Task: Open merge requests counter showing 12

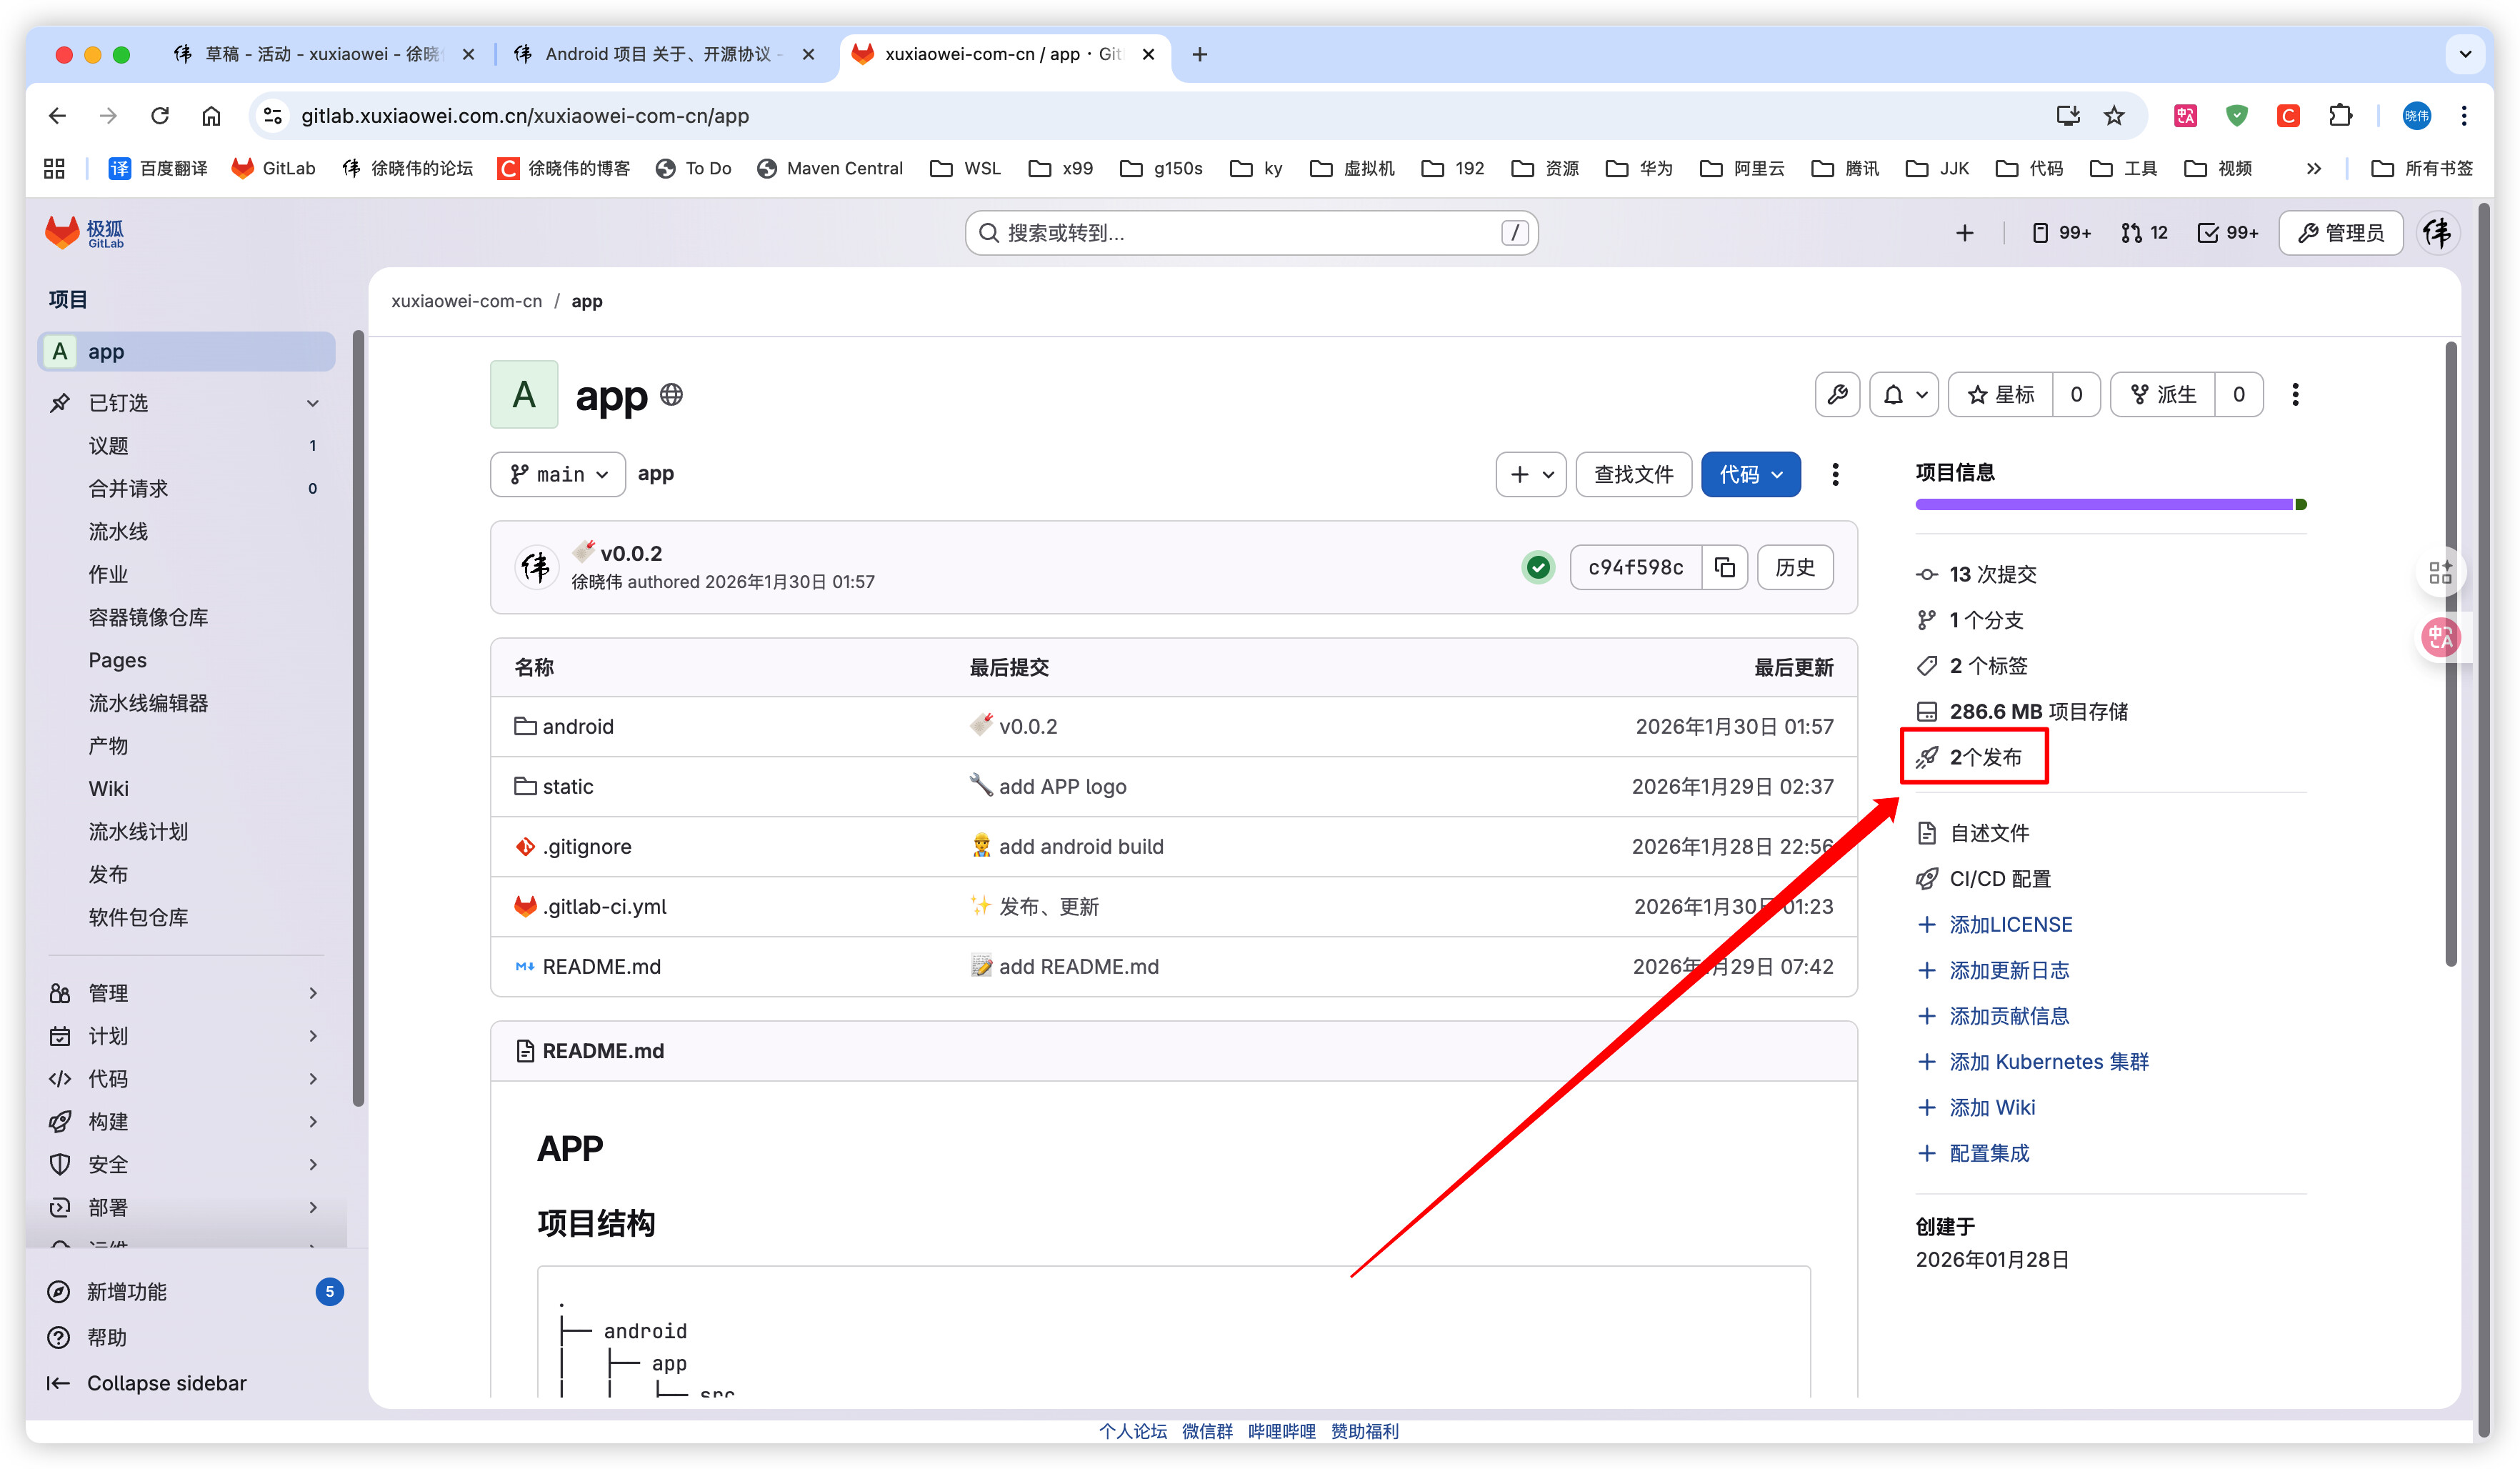Action: point(2144,233)
